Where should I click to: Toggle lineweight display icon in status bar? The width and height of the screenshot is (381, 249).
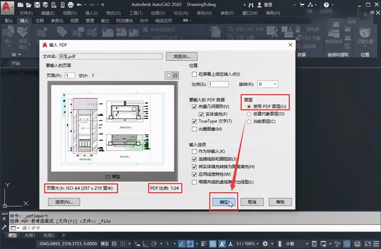(204, 243)
